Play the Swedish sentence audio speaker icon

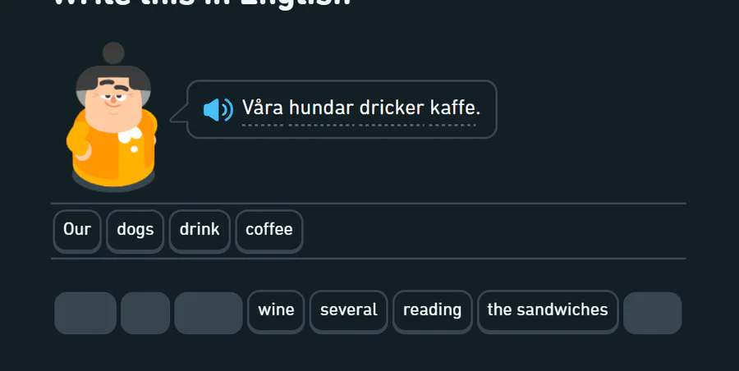pyautogui.click(x=218, y=110)
